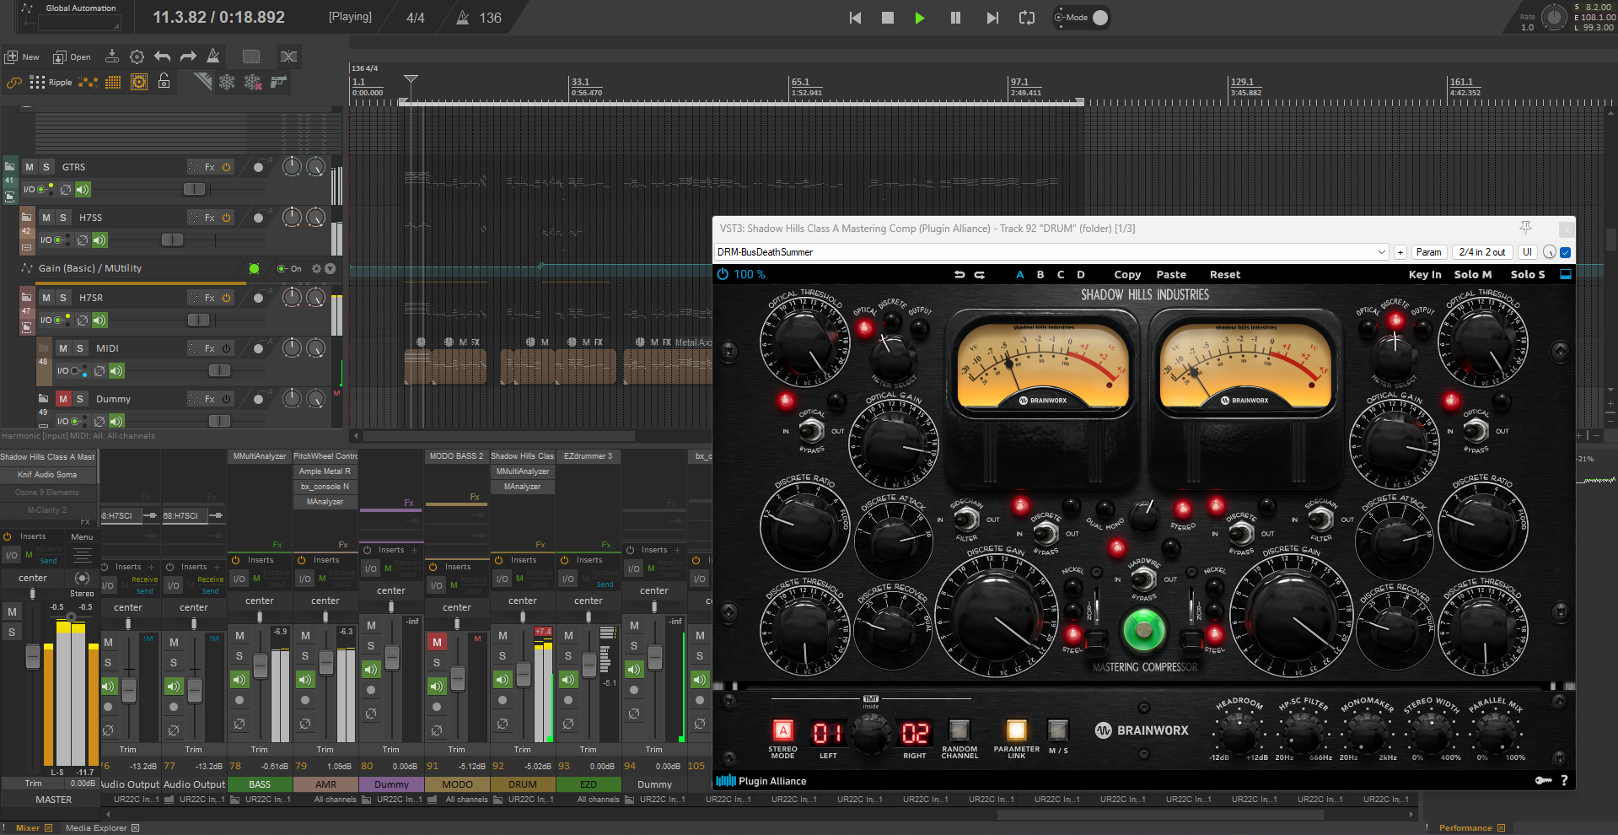
Task: Open the 4/4 time signature selector
Action: point(416,18)
